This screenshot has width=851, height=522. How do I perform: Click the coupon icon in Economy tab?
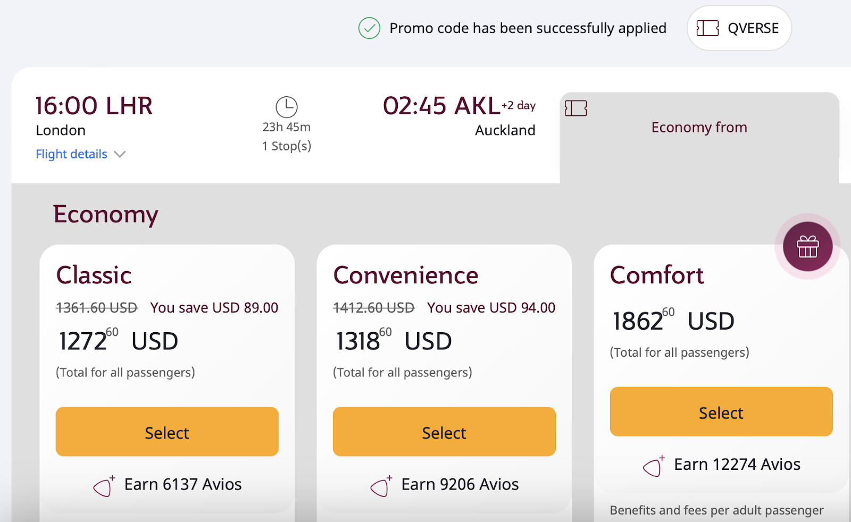[576, 108]
